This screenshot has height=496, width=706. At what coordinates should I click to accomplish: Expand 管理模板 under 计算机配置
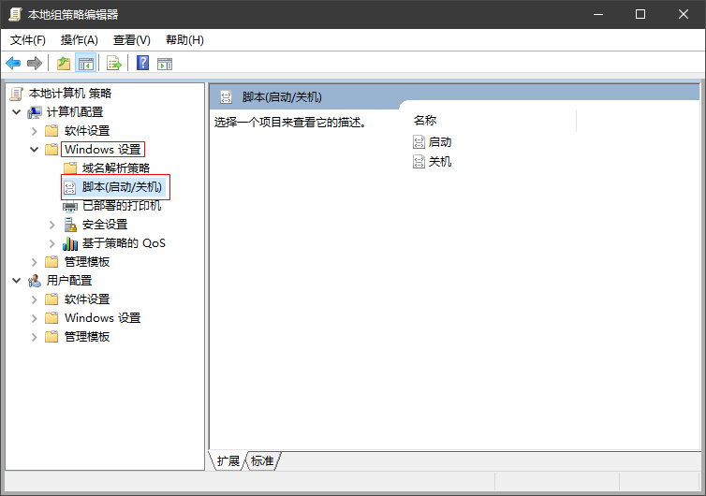(35, 262)
